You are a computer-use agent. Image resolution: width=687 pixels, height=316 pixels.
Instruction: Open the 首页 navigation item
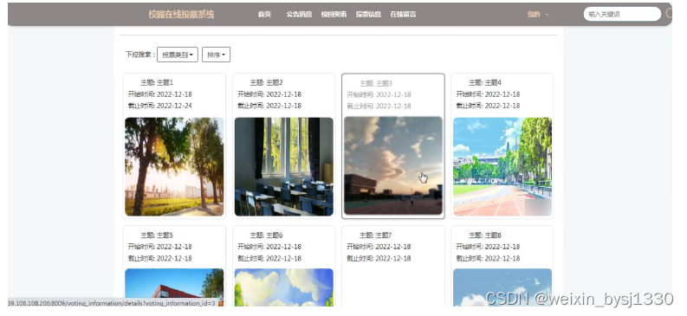tap(264, 15)
